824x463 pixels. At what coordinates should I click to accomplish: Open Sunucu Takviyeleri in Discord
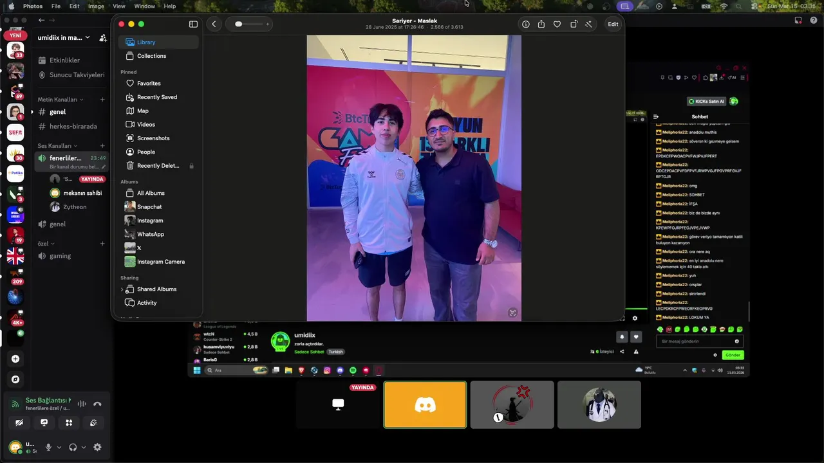tap(71, 75)
